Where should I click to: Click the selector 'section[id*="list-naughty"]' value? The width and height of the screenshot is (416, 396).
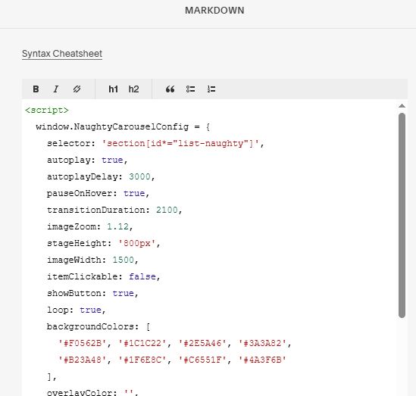[x=180, y=143]
